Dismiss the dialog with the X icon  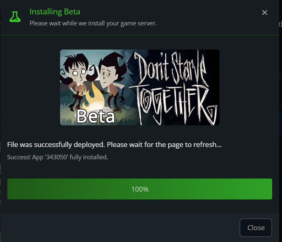tap(264, 13)
